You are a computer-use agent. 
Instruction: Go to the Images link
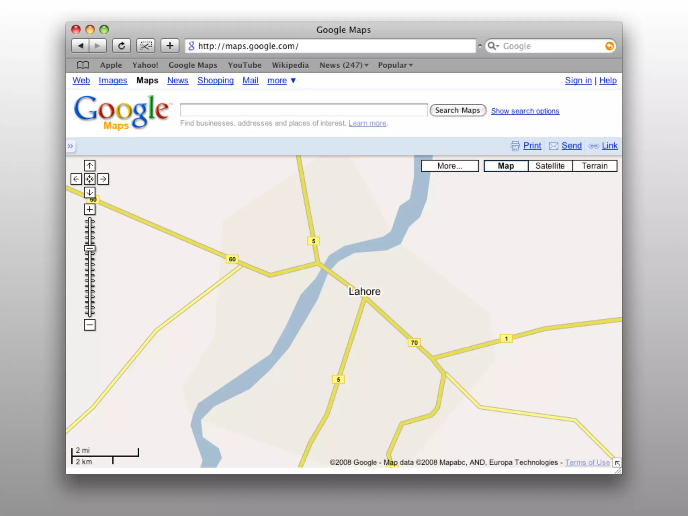113,81
